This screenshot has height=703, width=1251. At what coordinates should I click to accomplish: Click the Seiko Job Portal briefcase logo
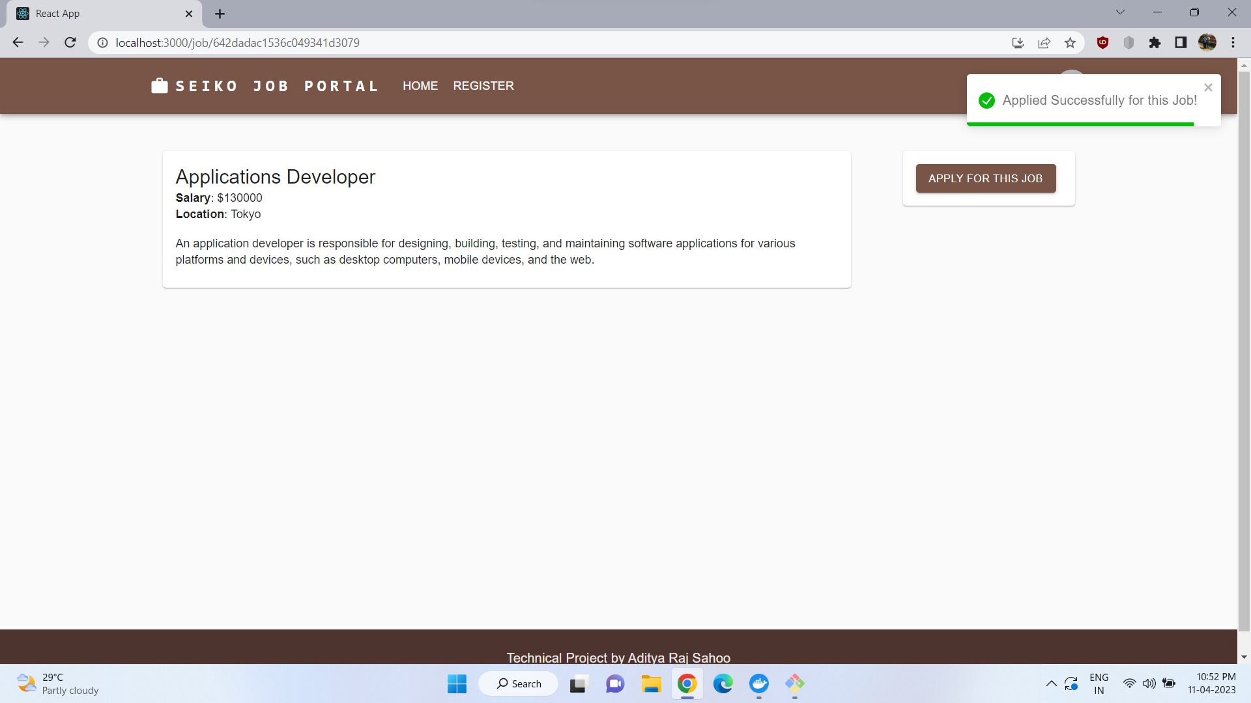tap(158, 85)
